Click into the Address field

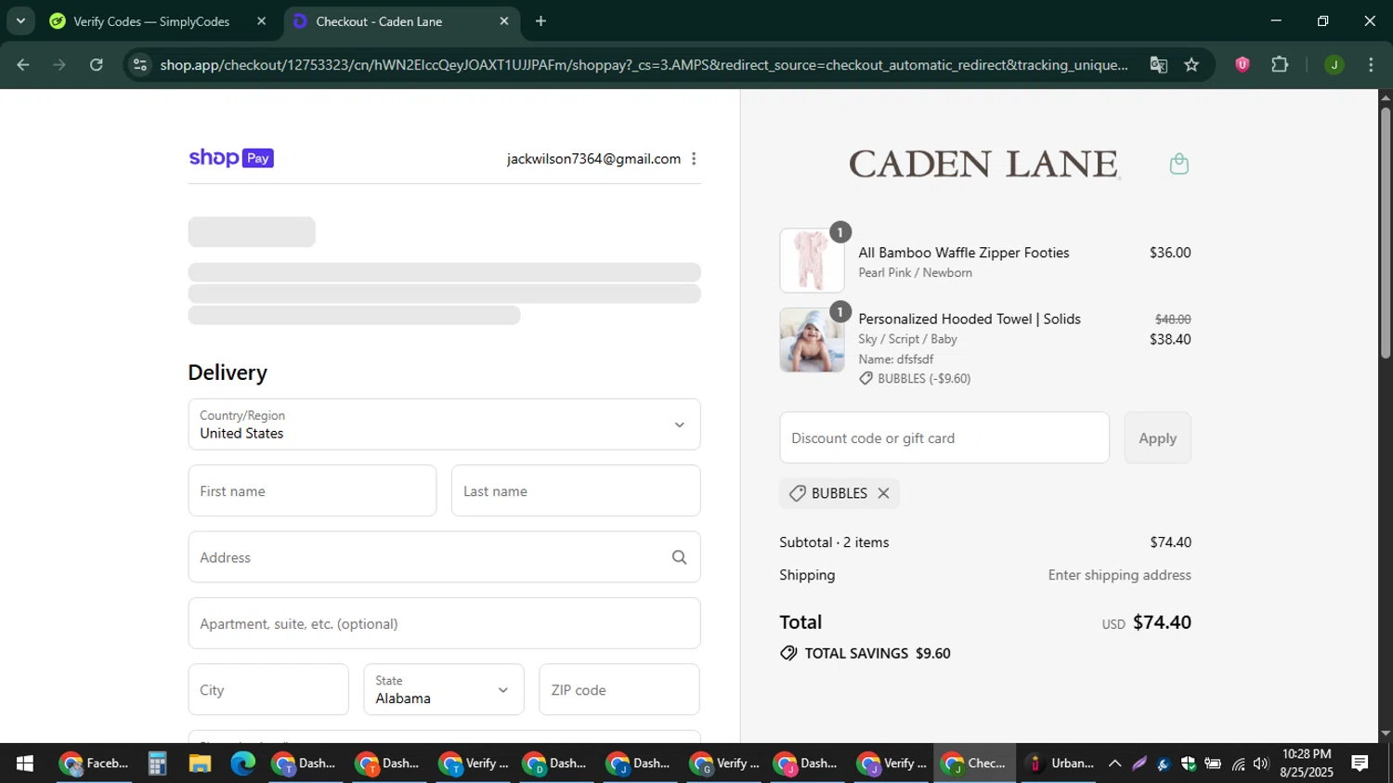pyautogui.click(x=444, y=557)
